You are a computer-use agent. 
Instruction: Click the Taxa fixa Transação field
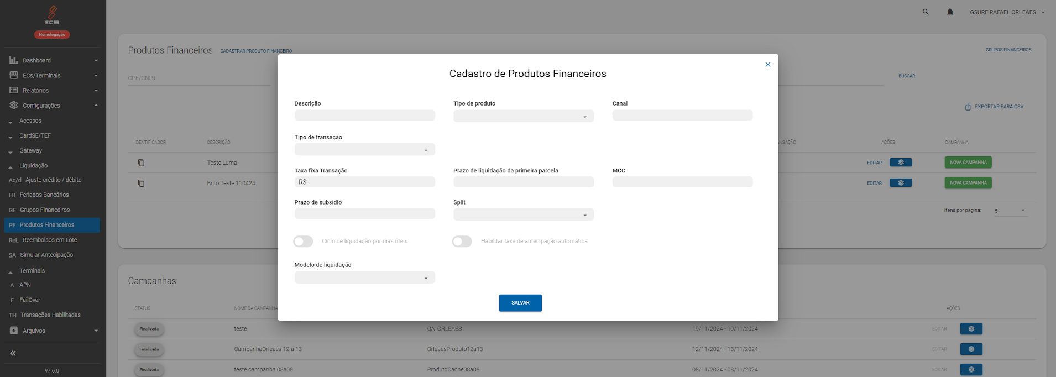pyautogui.click(x=364, y=182)
